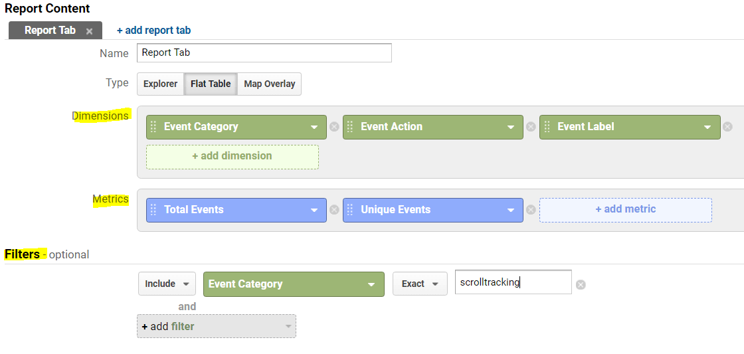Close the Report Tab with x
Image resolution: width=744 pixels, height=354 pixels.
89,31
